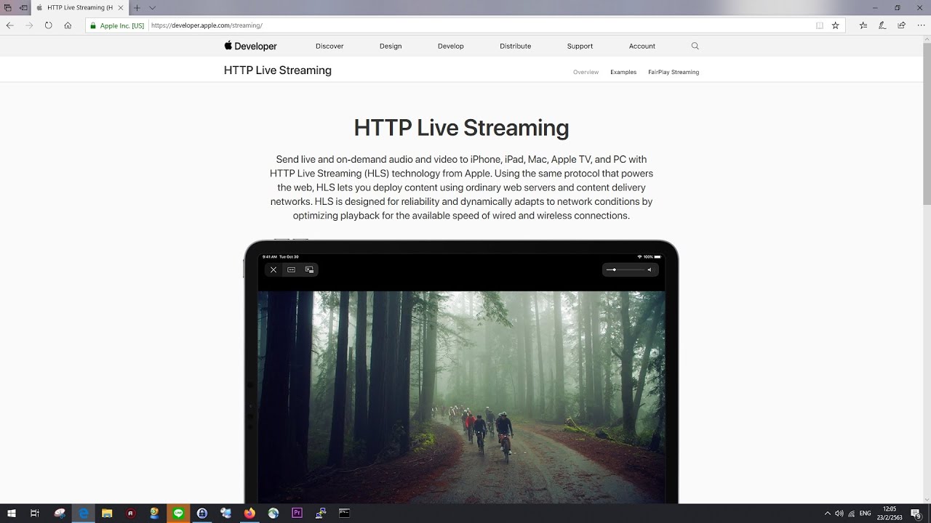Open the Develop menu

click(451, 46)
